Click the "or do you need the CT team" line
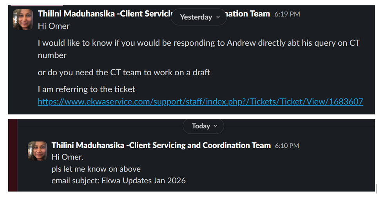The width and height of the screenshot is (382, 197). [x=124, y=73]
